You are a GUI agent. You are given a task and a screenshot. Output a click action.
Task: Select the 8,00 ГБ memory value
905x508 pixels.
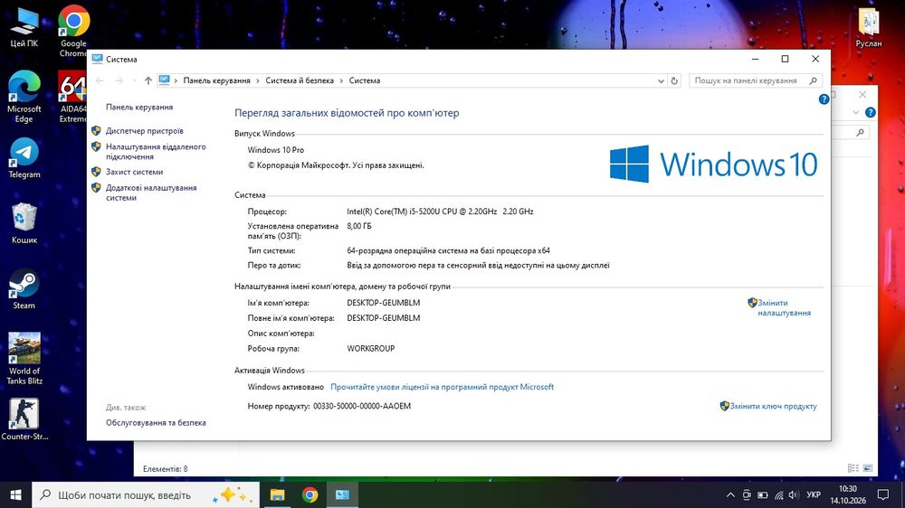(359, 226)
